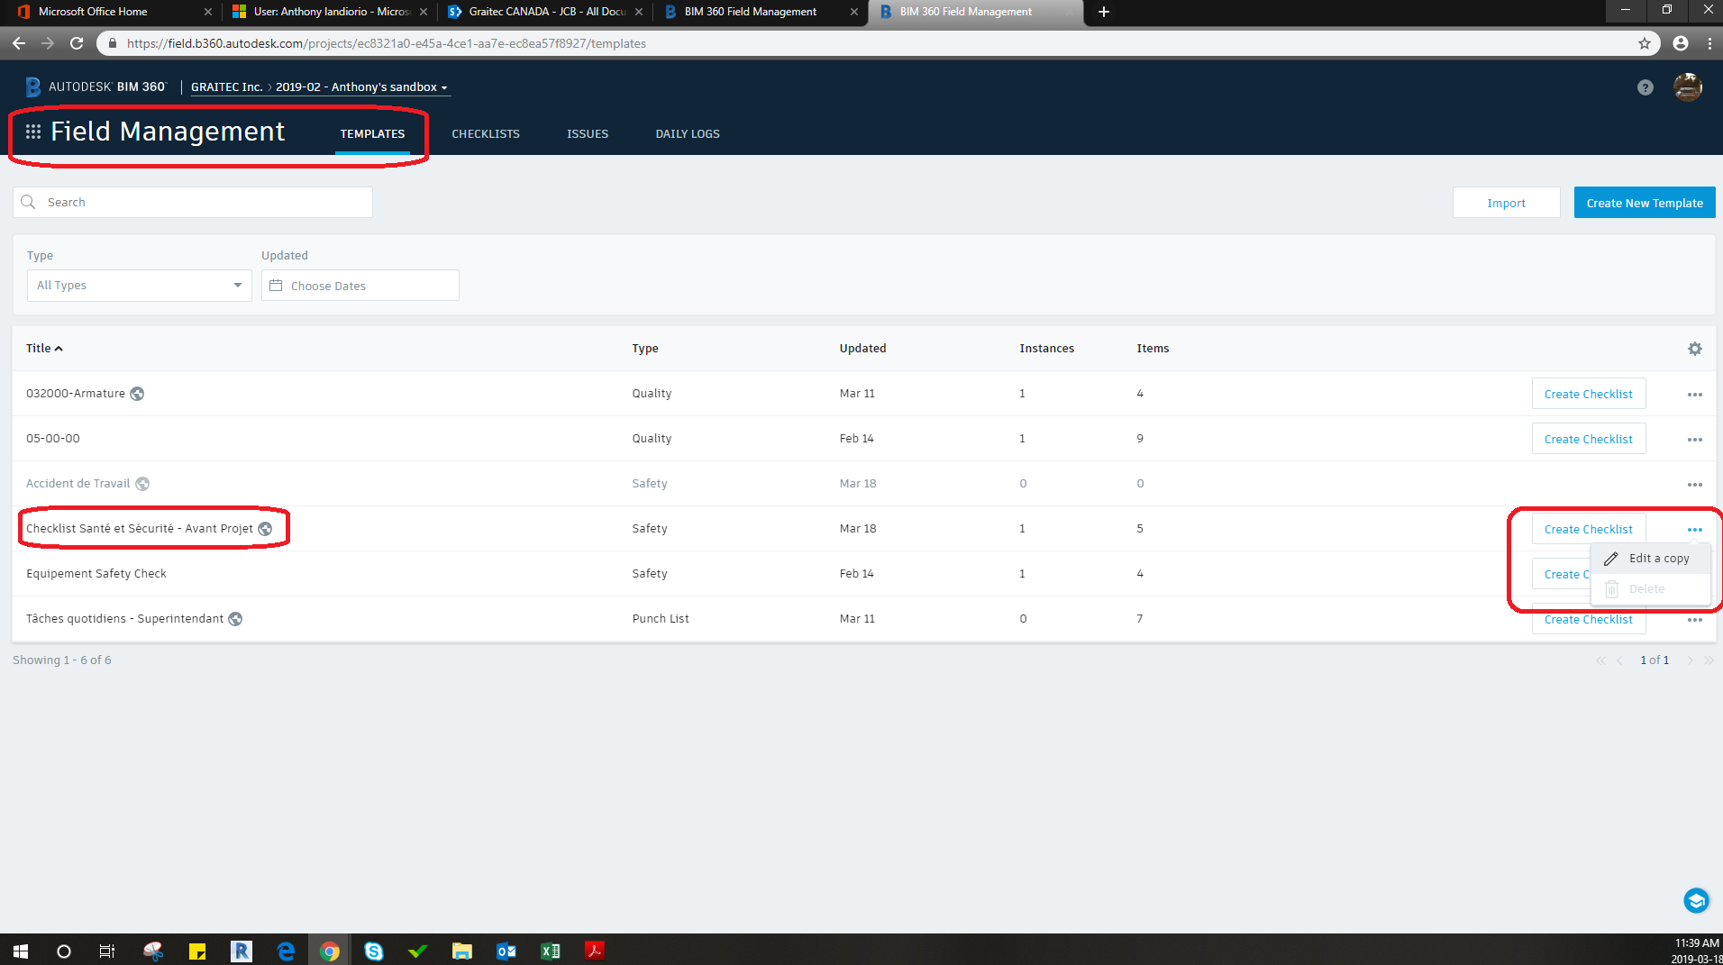This screenshot has height=965, width=1723.
Task: Open the column settings gear icon
Action: [x=1695, y=349]
